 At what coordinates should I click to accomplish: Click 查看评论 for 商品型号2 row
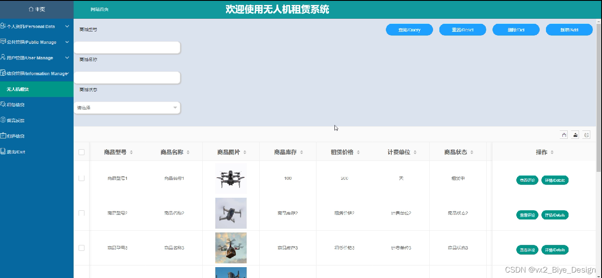[527, 215]
